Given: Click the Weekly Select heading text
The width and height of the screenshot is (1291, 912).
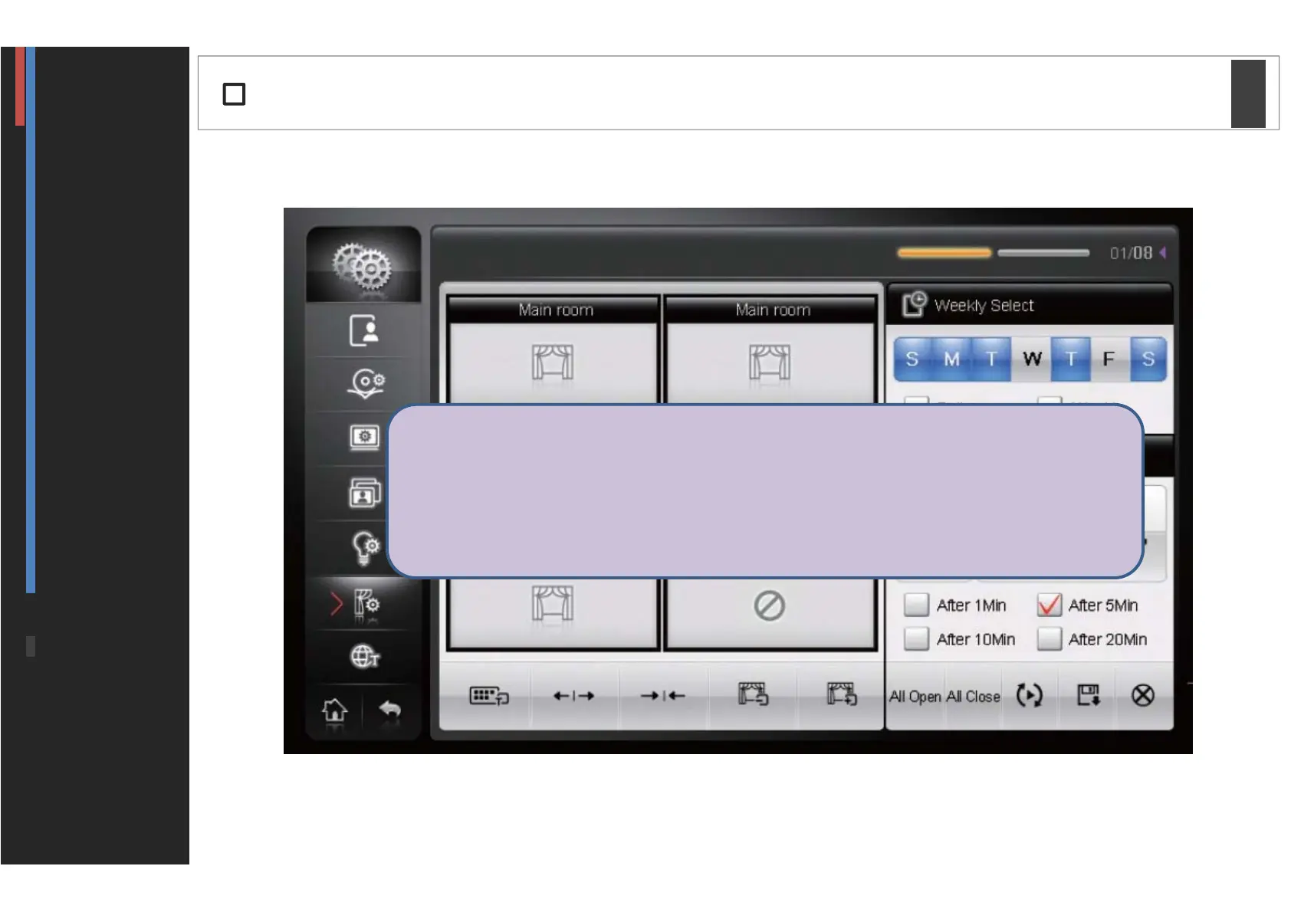Looking at the screenshot, I should 984,306.
